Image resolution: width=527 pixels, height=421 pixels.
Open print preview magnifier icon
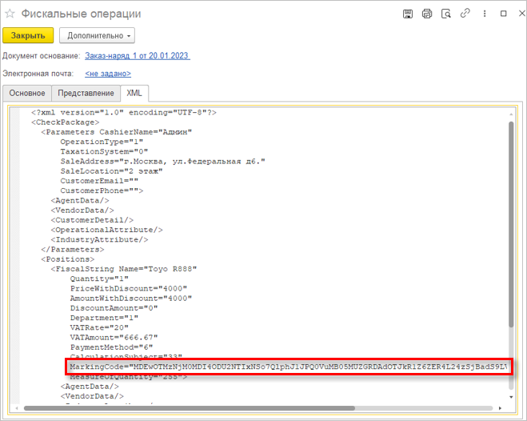click(x=446, y=14)
